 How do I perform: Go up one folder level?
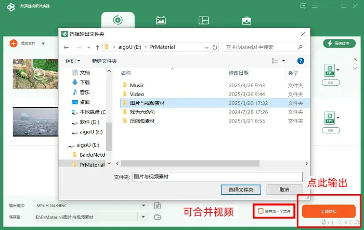click(x=97, y=47)
